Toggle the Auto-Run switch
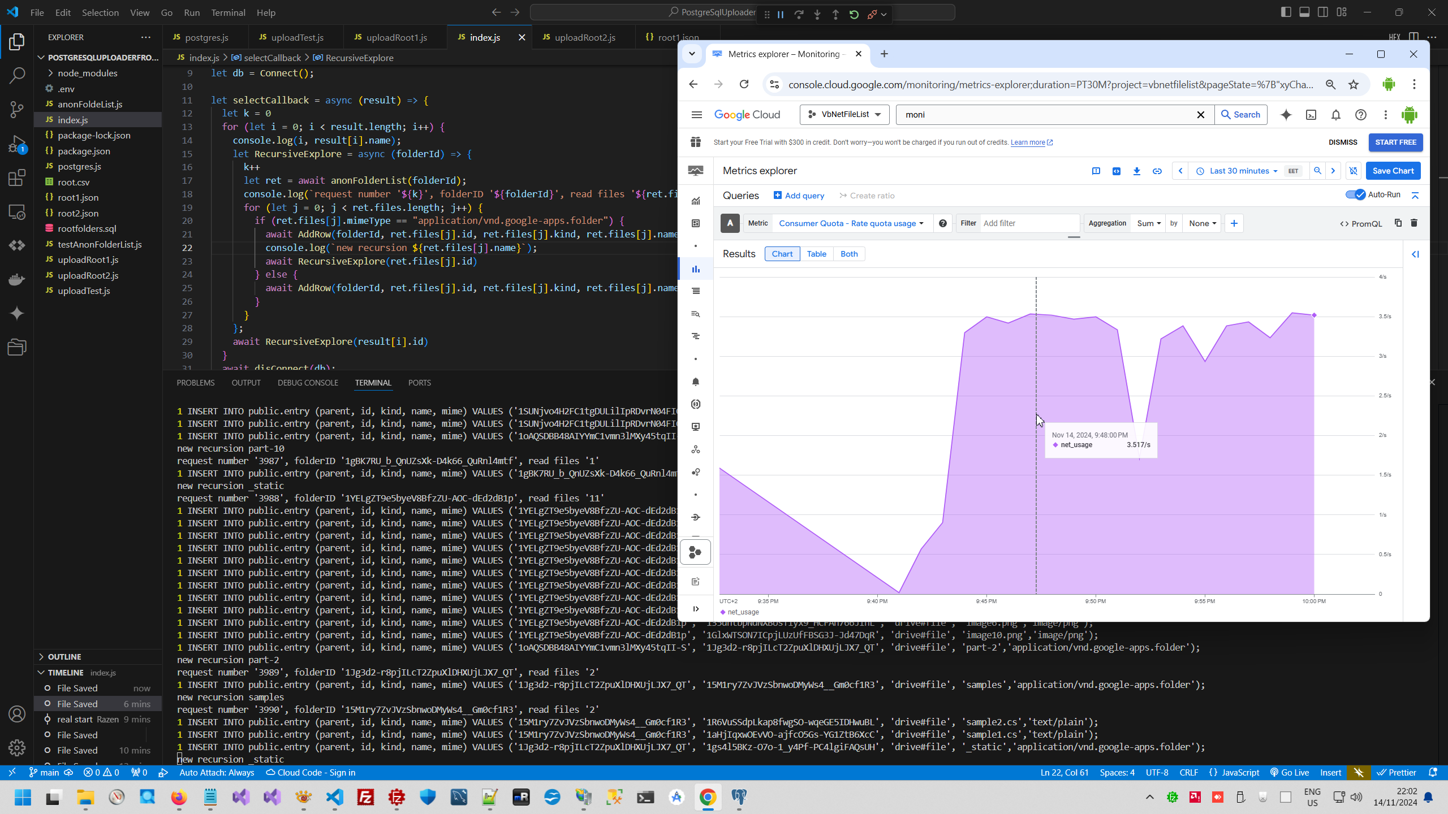1448x814 pixels. tap(1356, 195)
